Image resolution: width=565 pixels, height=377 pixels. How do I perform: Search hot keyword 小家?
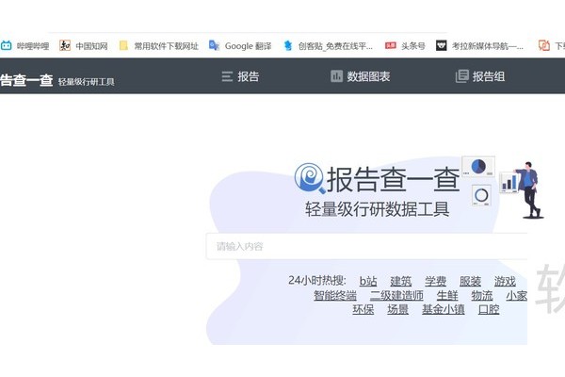coord(516,295)
